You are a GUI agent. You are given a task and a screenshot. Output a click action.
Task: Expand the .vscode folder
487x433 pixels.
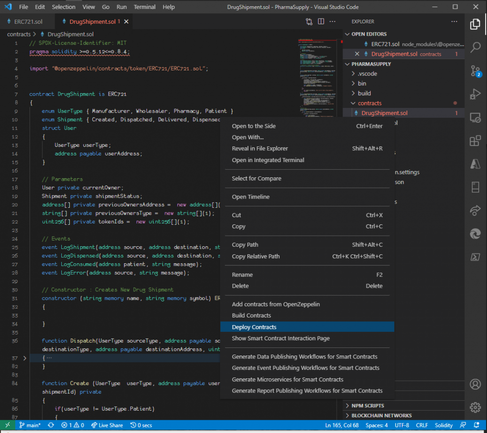[353, 74]
